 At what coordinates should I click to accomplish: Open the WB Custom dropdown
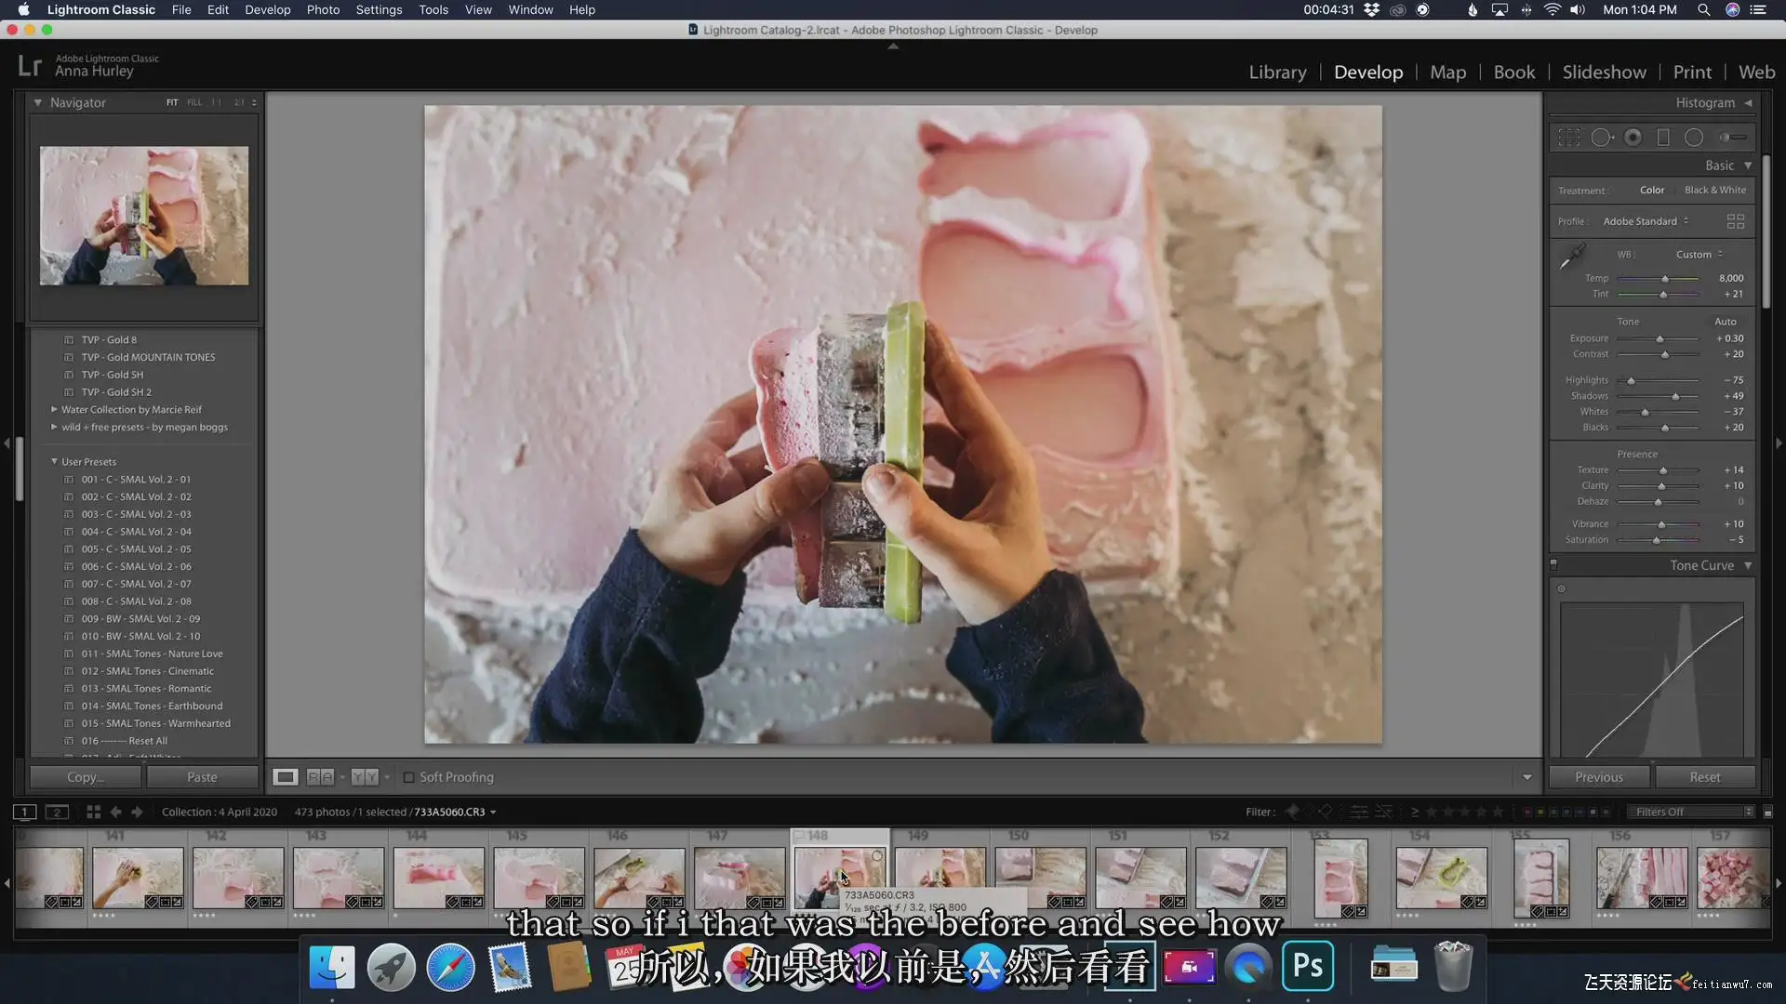(x=1699, y=254)
